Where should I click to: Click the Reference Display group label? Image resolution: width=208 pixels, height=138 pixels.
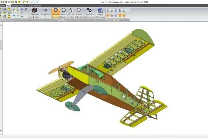[x=113, y=20]
